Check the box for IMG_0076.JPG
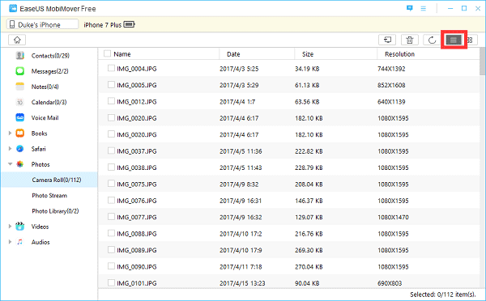486x301 pixels. [111, 201]
